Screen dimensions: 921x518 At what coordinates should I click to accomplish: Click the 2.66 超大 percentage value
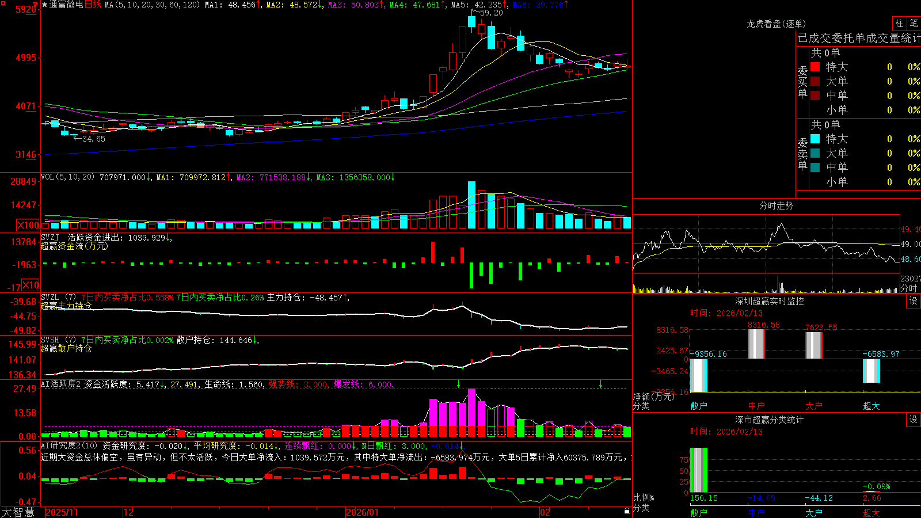tap(872, 498)
